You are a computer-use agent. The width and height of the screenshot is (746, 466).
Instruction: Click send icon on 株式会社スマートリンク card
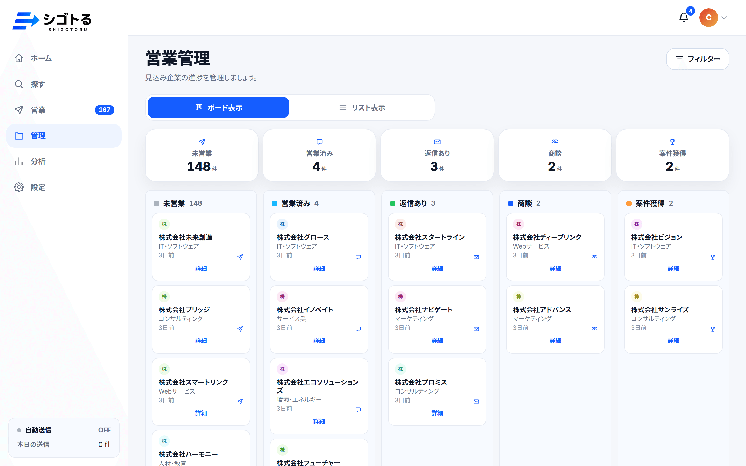(x=240, y=401)
